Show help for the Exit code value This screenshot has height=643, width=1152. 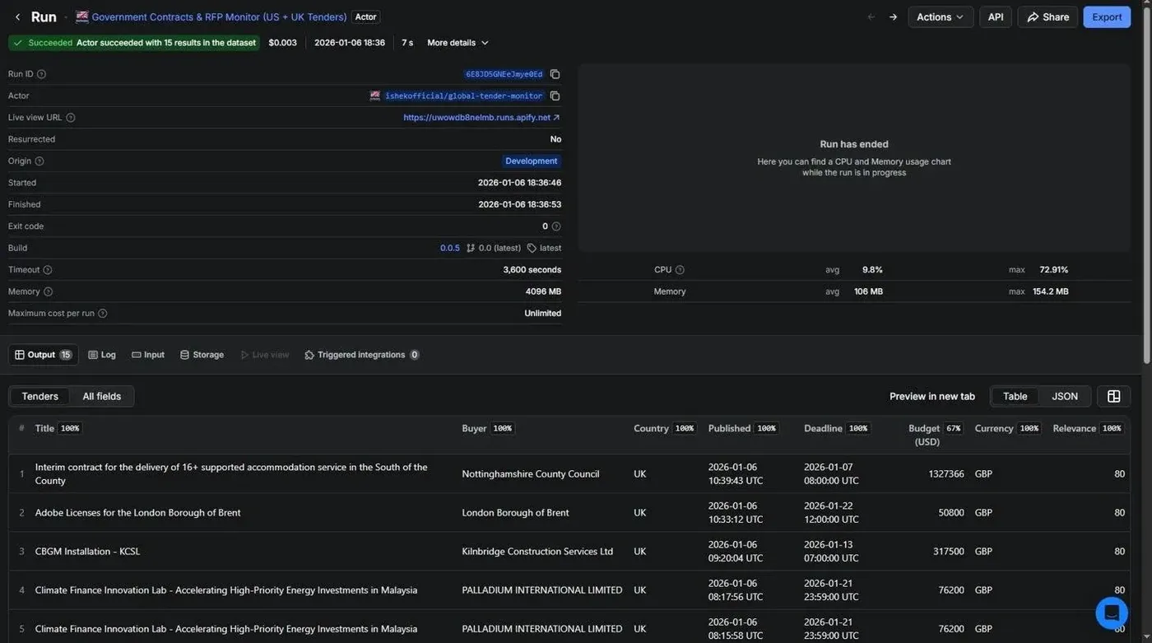click(556, 226)
